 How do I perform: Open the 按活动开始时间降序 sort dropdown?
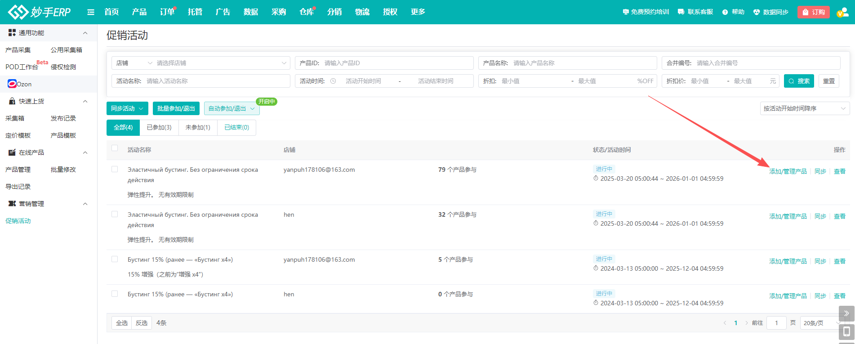804,108
